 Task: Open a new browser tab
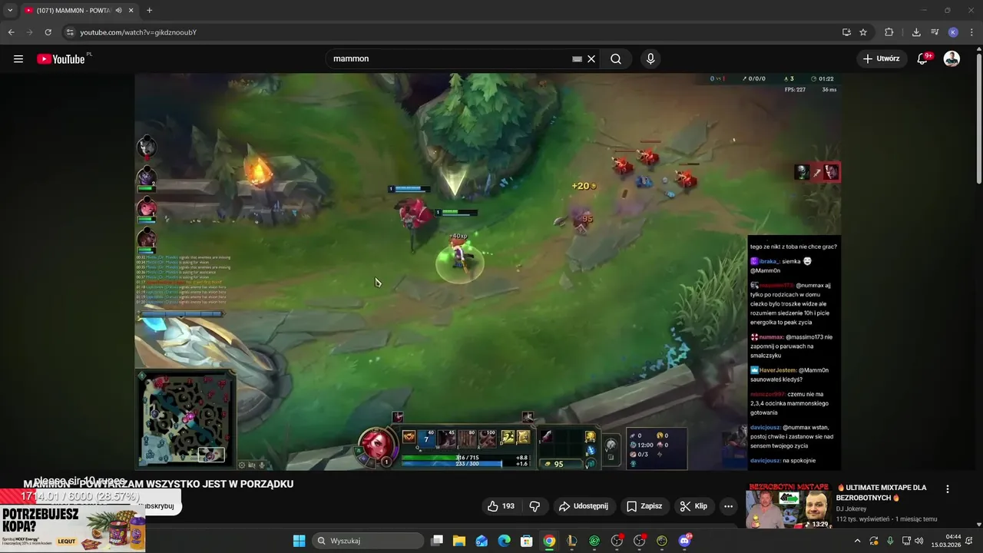click(x=149, y=10)
